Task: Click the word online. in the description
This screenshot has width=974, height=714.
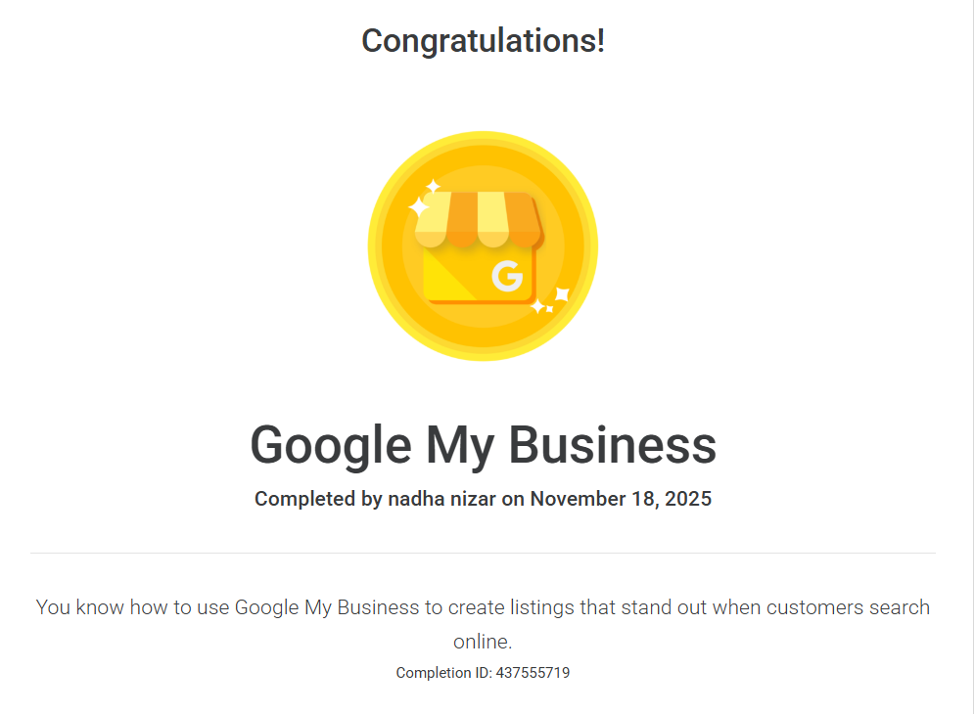Action: point(483,642)
